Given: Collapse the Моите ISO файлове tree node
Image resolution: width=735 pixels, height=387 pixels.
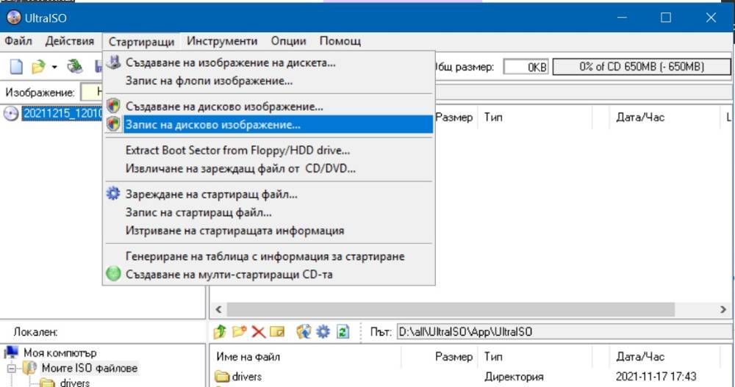Looking at the screenshot, I should 11,368.
